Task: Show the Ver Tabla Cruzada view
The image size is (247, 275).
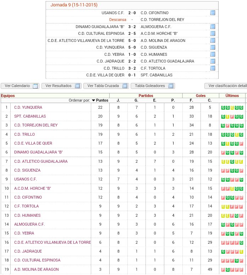Action: click(106, 86)
